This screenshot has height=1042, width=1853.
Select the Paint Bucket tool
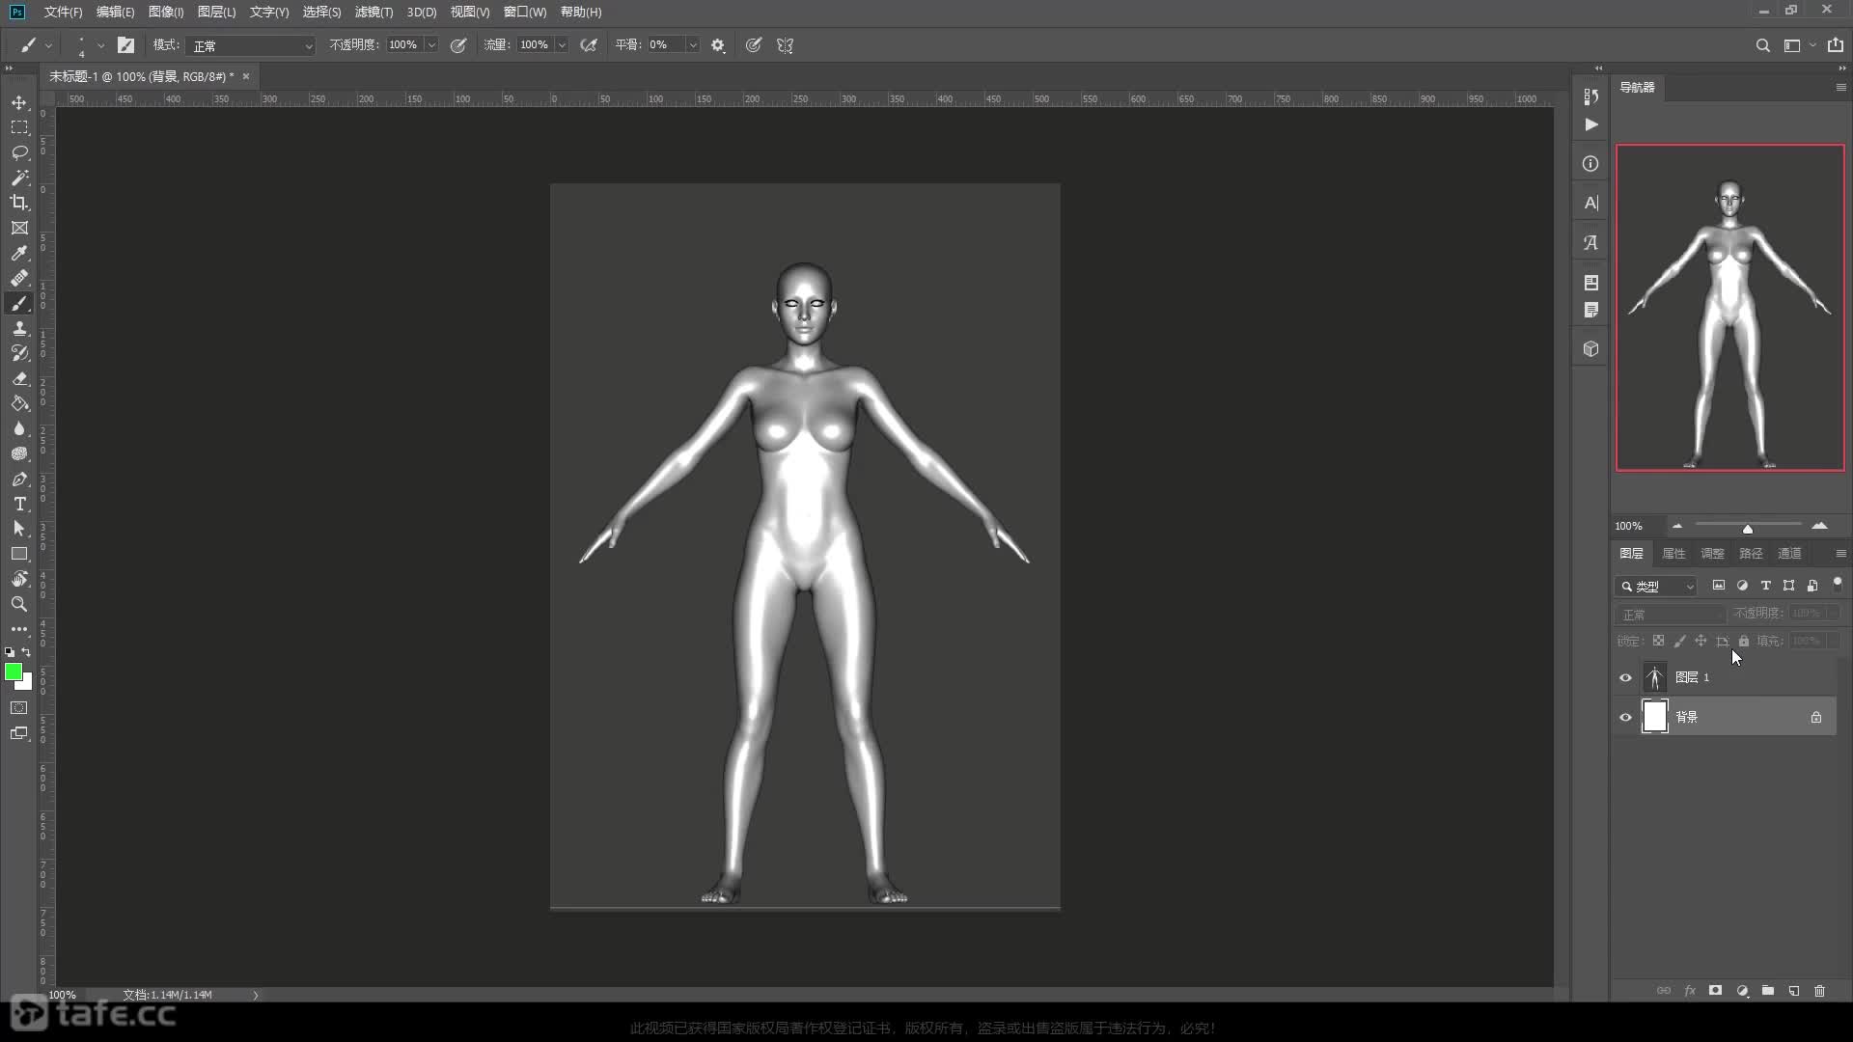[19, 403]
